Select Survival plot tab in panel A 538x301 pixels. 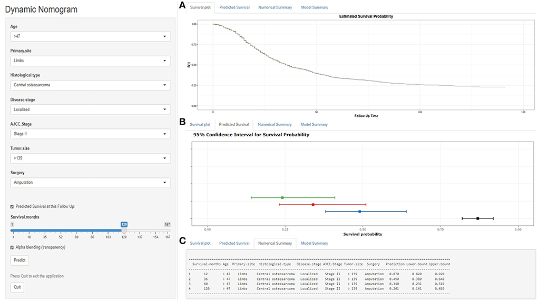(x=200, y=7)
